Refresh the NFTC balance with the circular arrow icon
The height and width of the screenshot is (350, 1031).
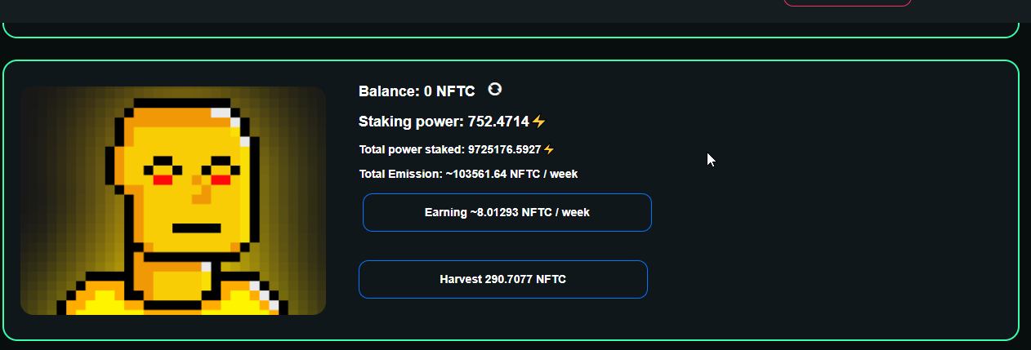click(x=494, y=89)
